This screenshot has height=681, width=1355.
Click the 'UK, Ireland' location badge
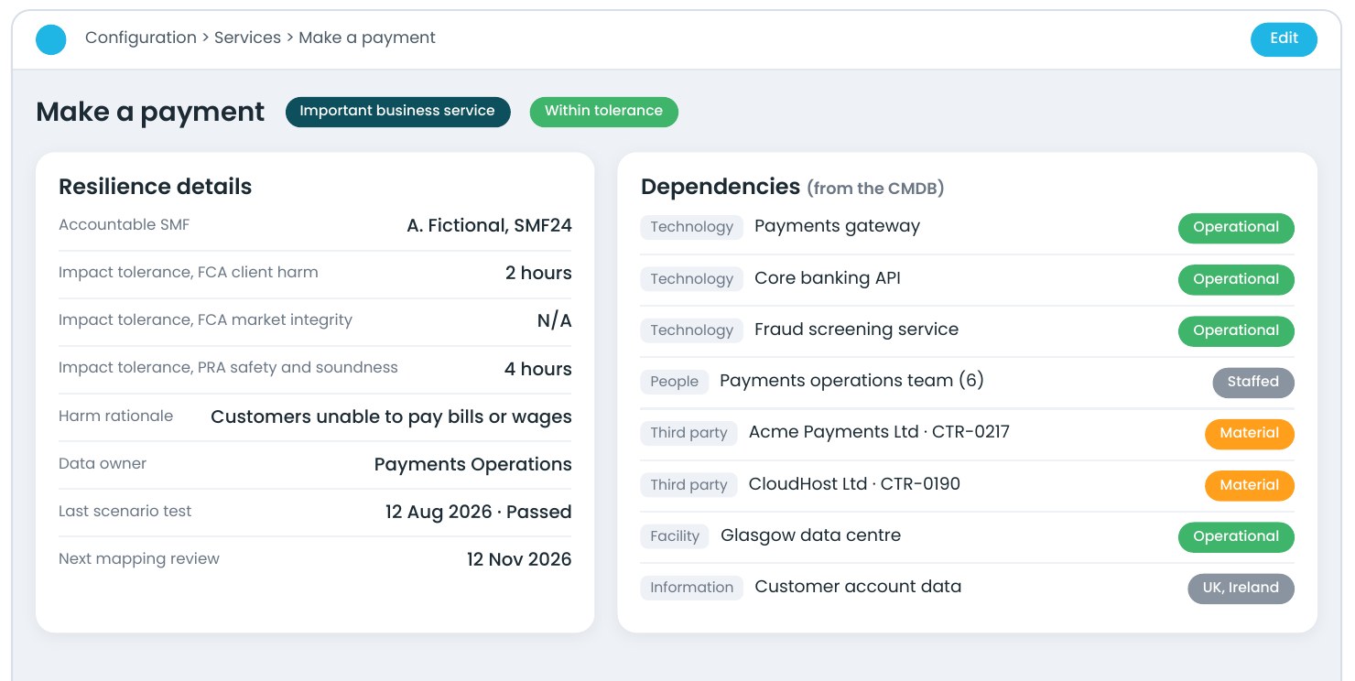(x=1241, y=589)
